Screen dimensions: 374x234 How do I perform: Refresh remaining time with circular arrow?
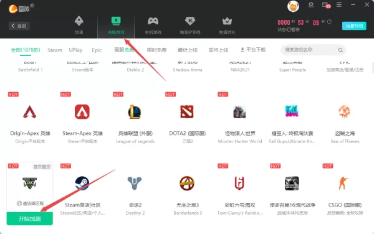click(x=329, y=22)
